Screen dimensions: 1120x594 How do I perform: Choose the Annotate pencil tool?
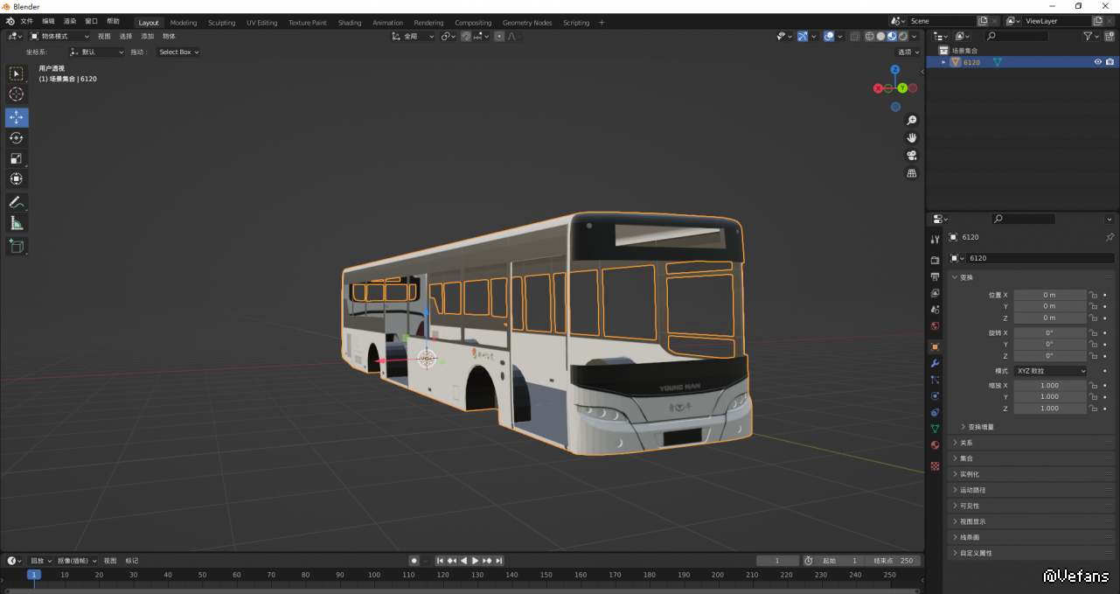(17, 202)
